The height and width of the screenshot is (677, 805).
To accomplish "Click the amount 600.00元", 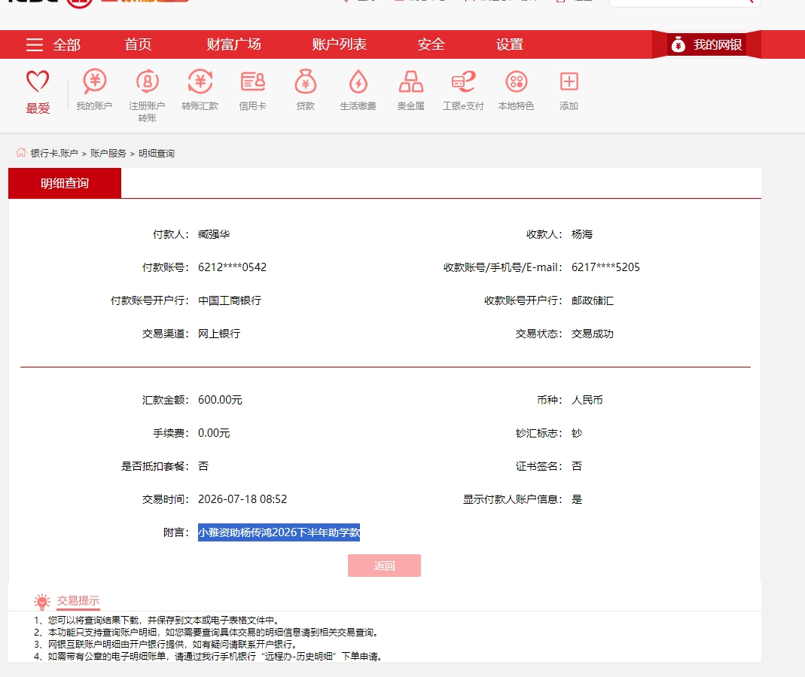I will (220, 401).
